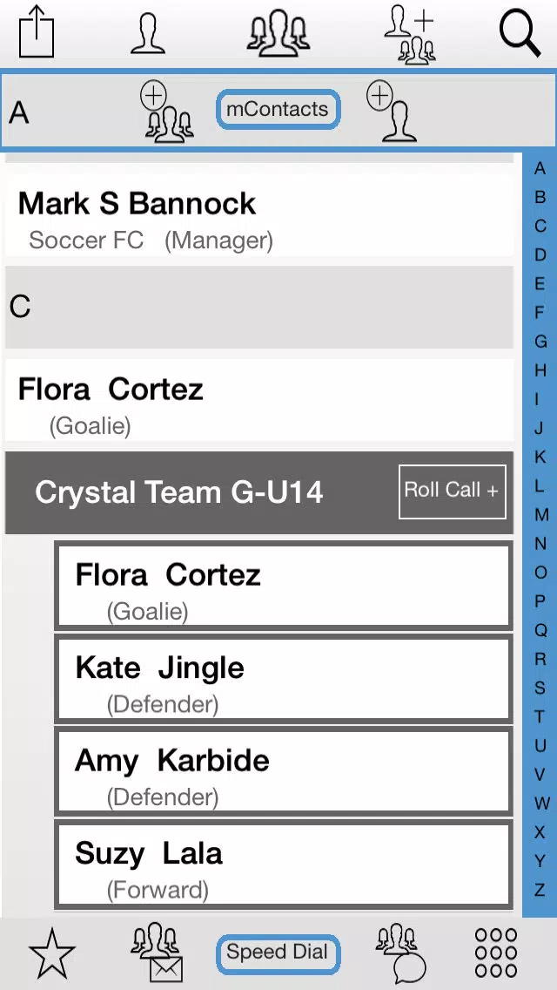Viewport: 557px width, 990px height.
Task: Open group message chat icon
Action: [400, 953]
